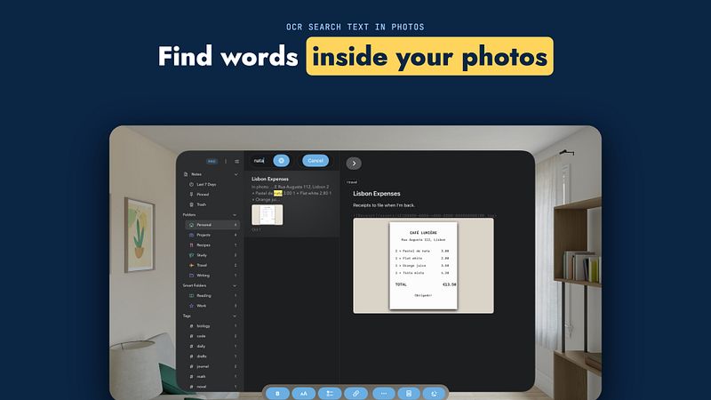Click the Projects folder icon
The width and height of the screenshot is (711, 400).
click(191, 235)
